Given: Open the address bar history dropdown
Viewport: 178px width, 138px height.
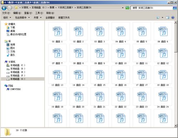Looking at the screenshot, I should pos(123,8).
